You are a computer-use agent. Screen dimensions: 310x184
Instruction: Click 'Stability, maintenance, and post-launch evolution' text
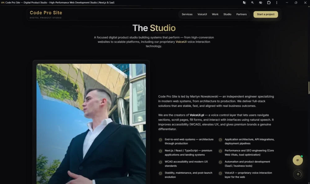pyautogui.click(x=188, y=175)
